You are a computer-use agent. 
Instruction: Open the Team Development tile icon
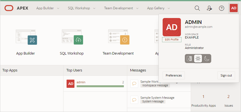pyautogui.click(x=119, y=37)
